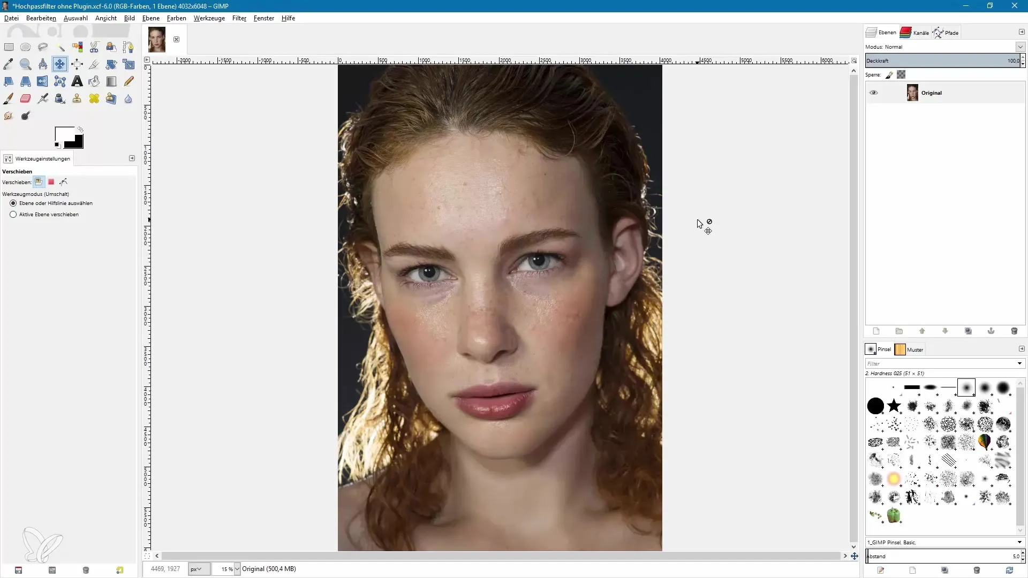Select the Ellipse Select tool
Image resolution: width=1028 pixels, height=578 pixels.
(x=26, y=47)
